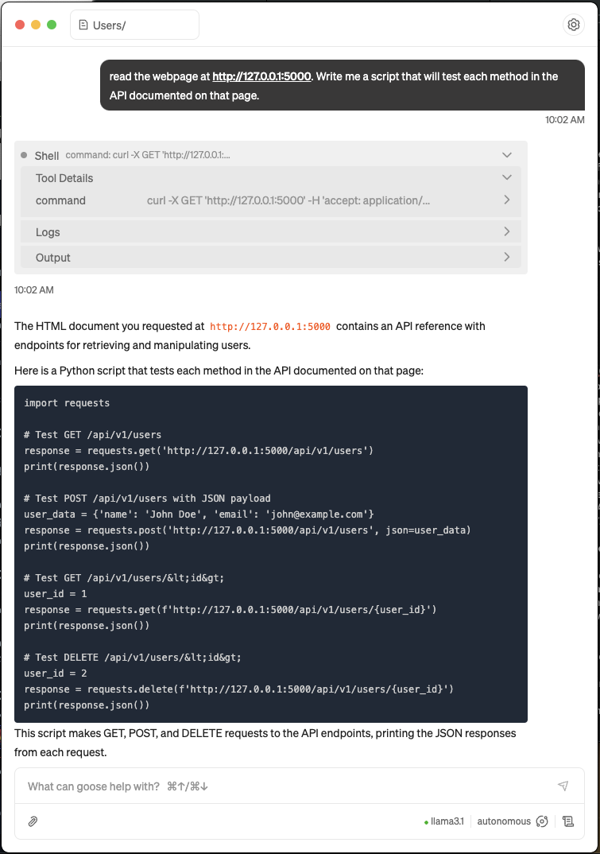Click the paperclip attach file icon

point(33,821)
